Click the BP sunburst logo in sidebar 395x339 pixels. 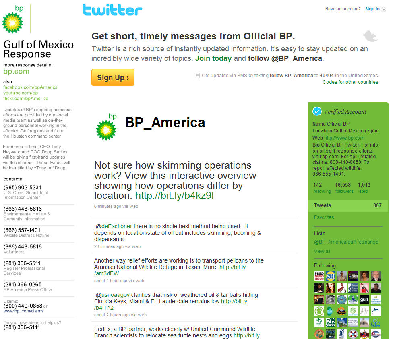12,23
